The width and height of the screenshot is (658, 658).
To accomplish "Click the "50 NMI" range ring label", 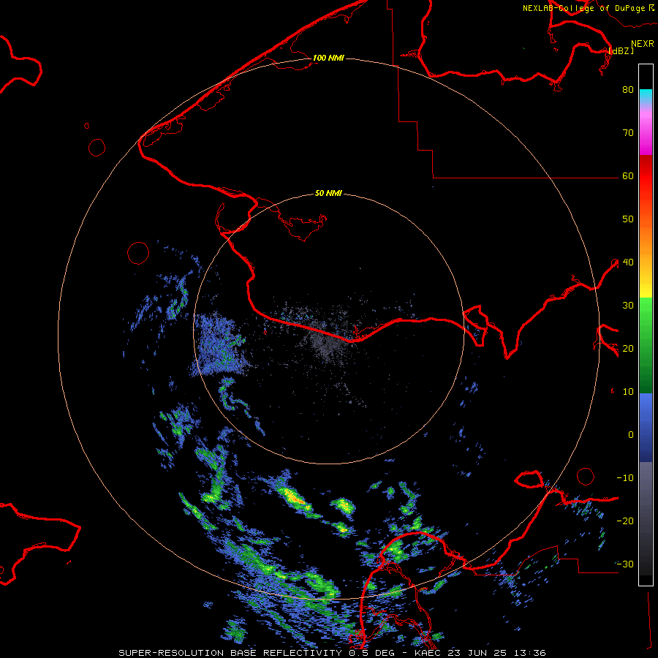I will click(328, 194).
